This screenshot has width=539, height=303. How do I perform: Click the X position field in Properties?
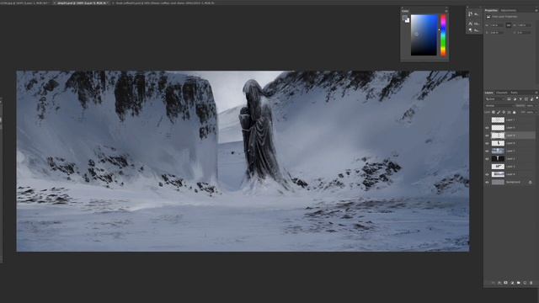click(497, 33)
